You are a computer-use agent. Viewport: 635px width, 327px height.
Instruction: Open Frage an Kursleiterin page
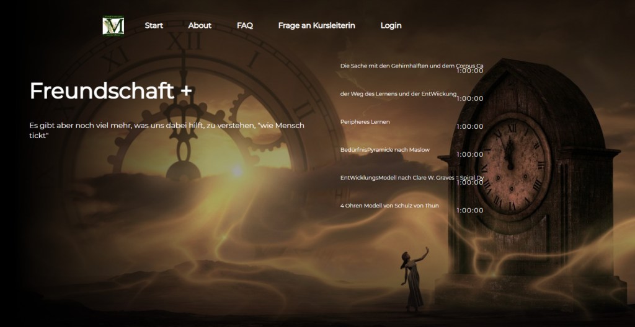point(316,25)
